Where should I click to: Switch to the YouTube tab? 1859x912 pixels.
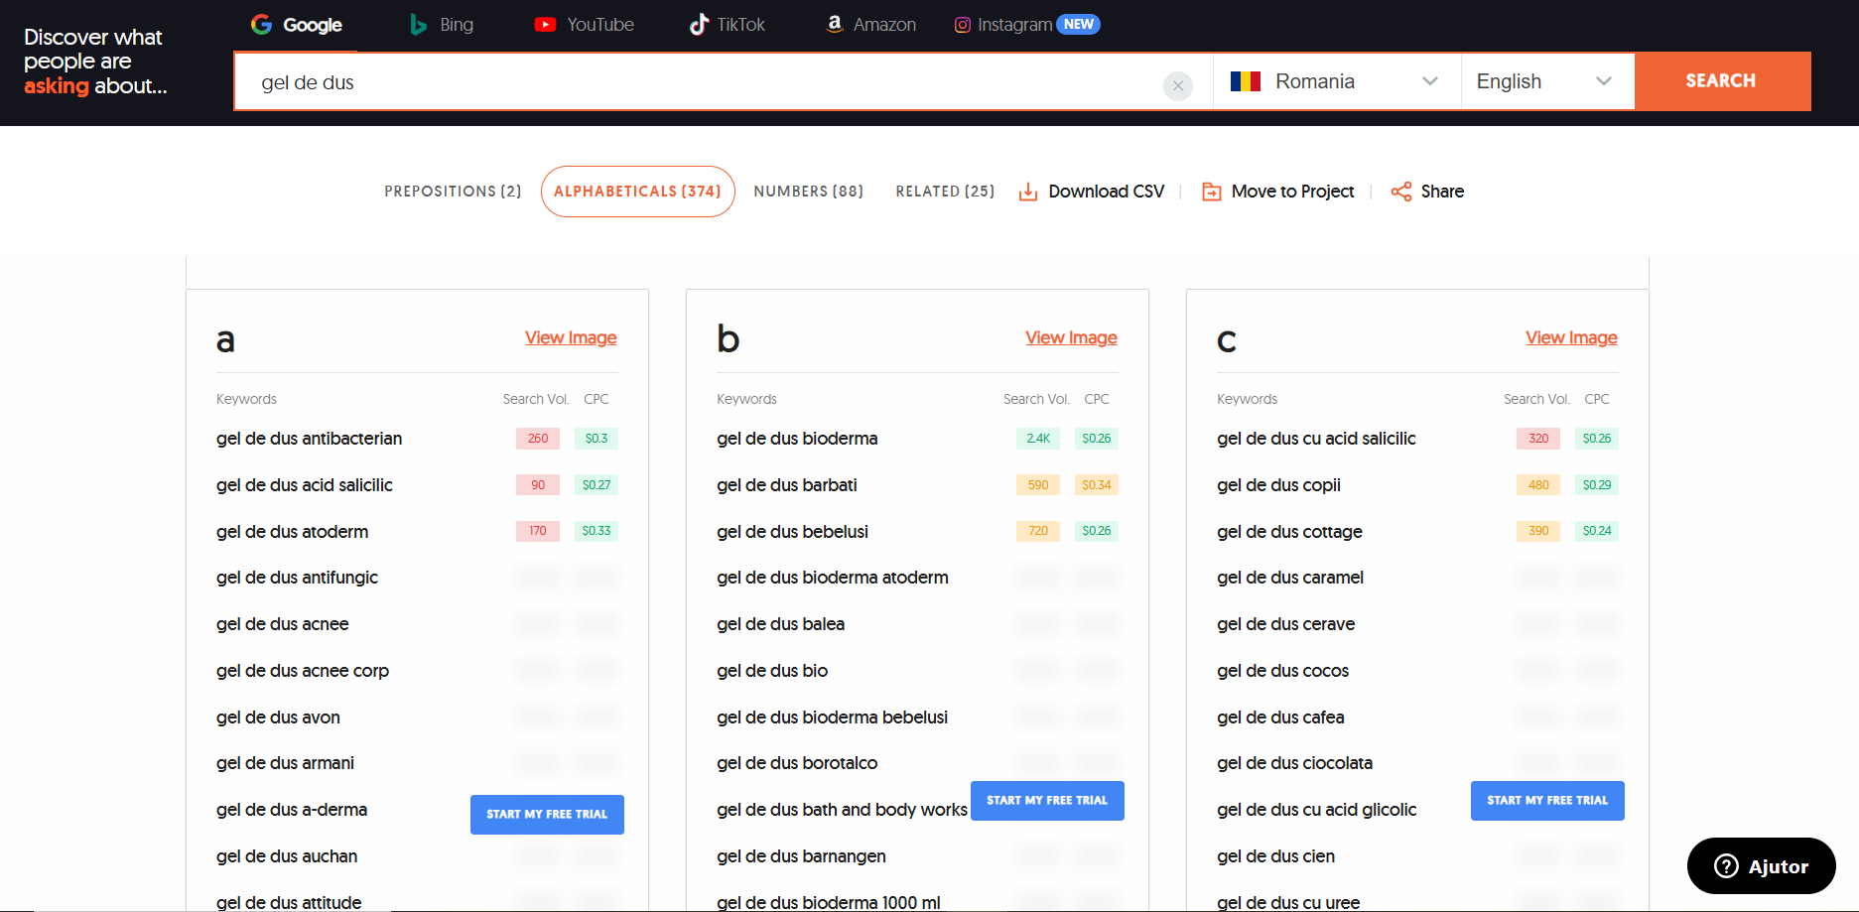[x=584, y=25]
